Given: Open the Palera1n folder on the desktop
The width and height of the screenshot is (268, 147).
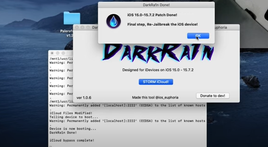Looking at the screenshot, I should (72, 18).
